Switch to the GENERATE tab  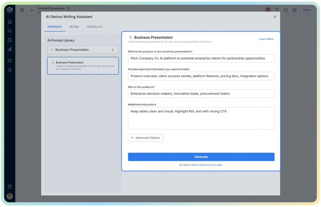click(x=55, y=27)
